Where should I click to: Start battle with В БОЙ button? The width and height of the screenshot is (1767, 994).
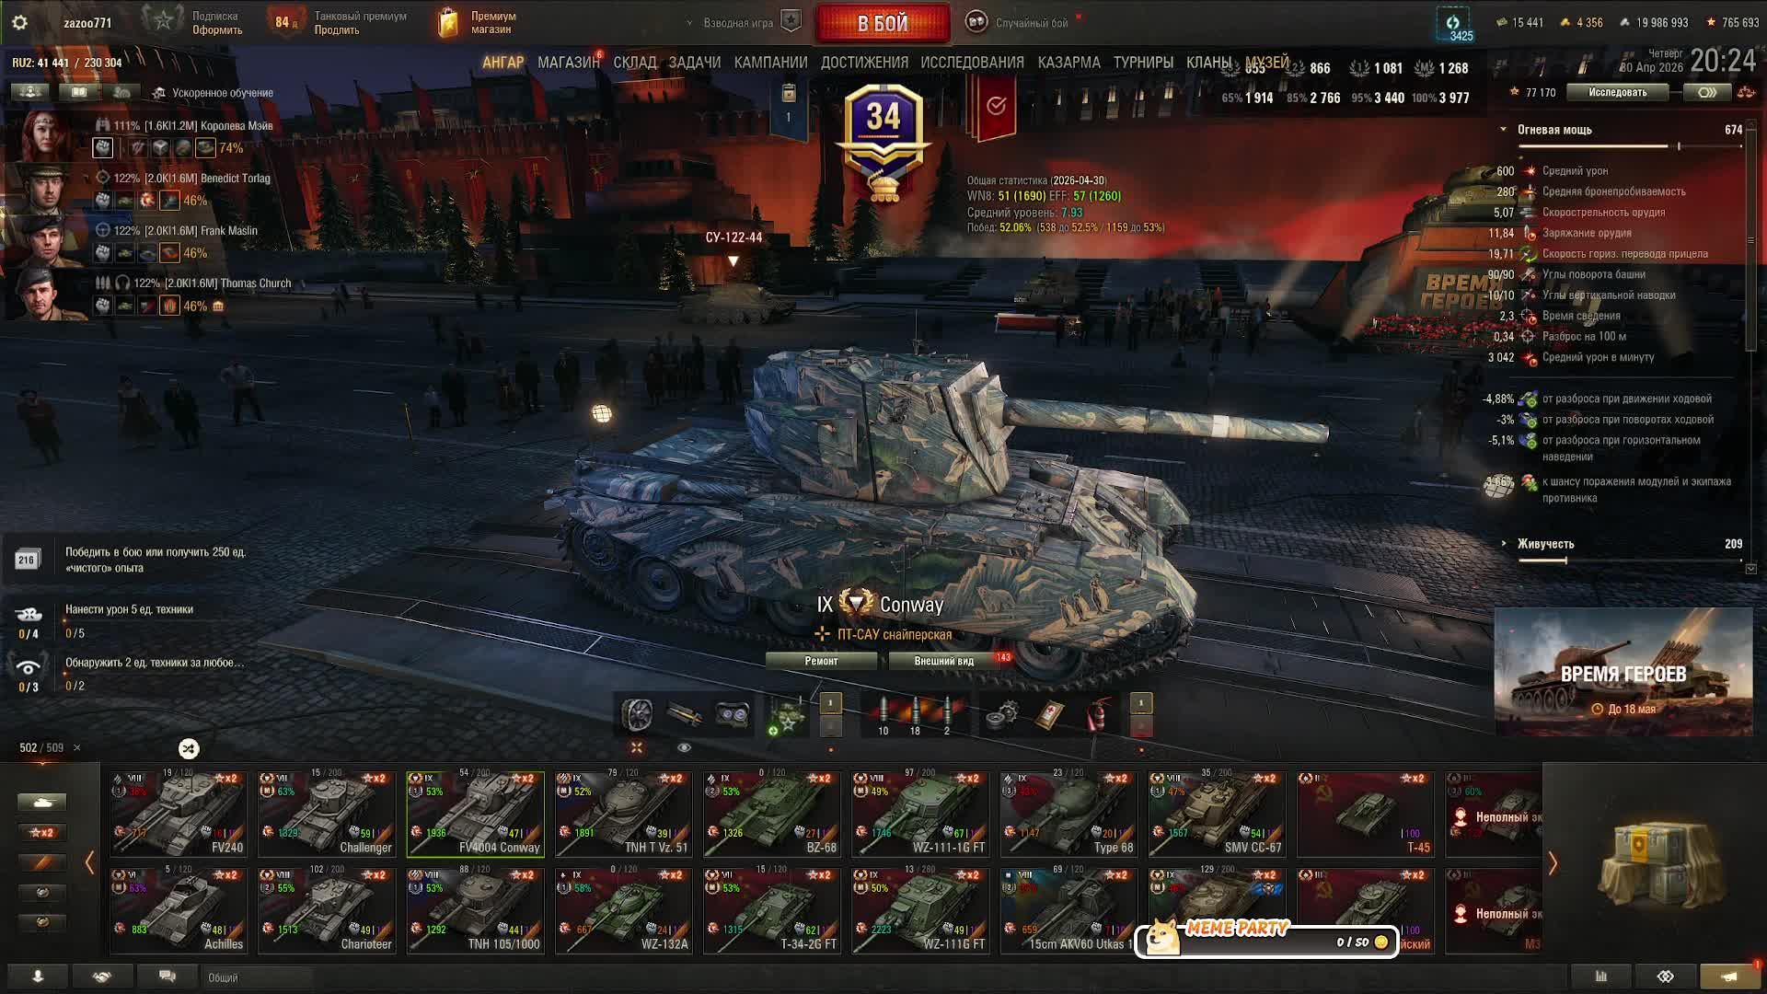[883, 23]
